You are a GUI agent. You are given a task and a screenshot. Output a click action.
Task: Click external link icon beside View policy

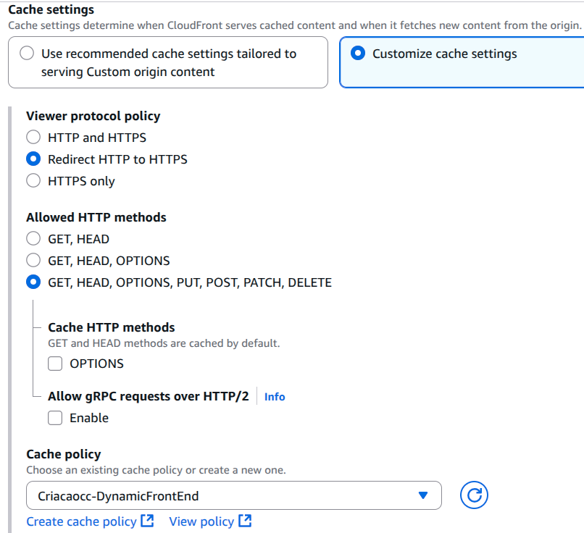245,521
